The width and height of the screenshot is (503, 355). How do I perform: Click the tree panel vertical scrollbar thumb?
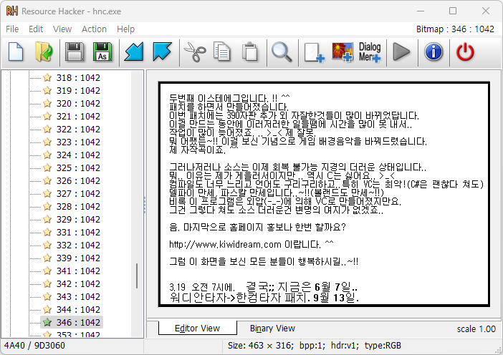pyautogui.click(x=137, y=276)
